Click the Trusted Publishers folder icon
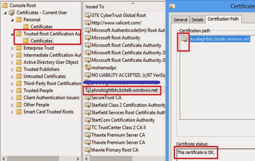 (19, 69)
